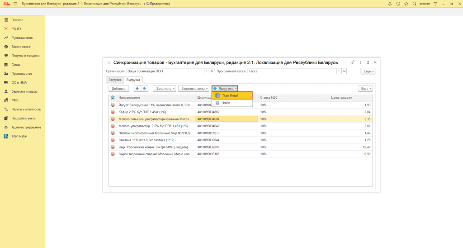Move row up with blue up arrow
The height and width of the screenshot is (248, 463).
(137, 88)
